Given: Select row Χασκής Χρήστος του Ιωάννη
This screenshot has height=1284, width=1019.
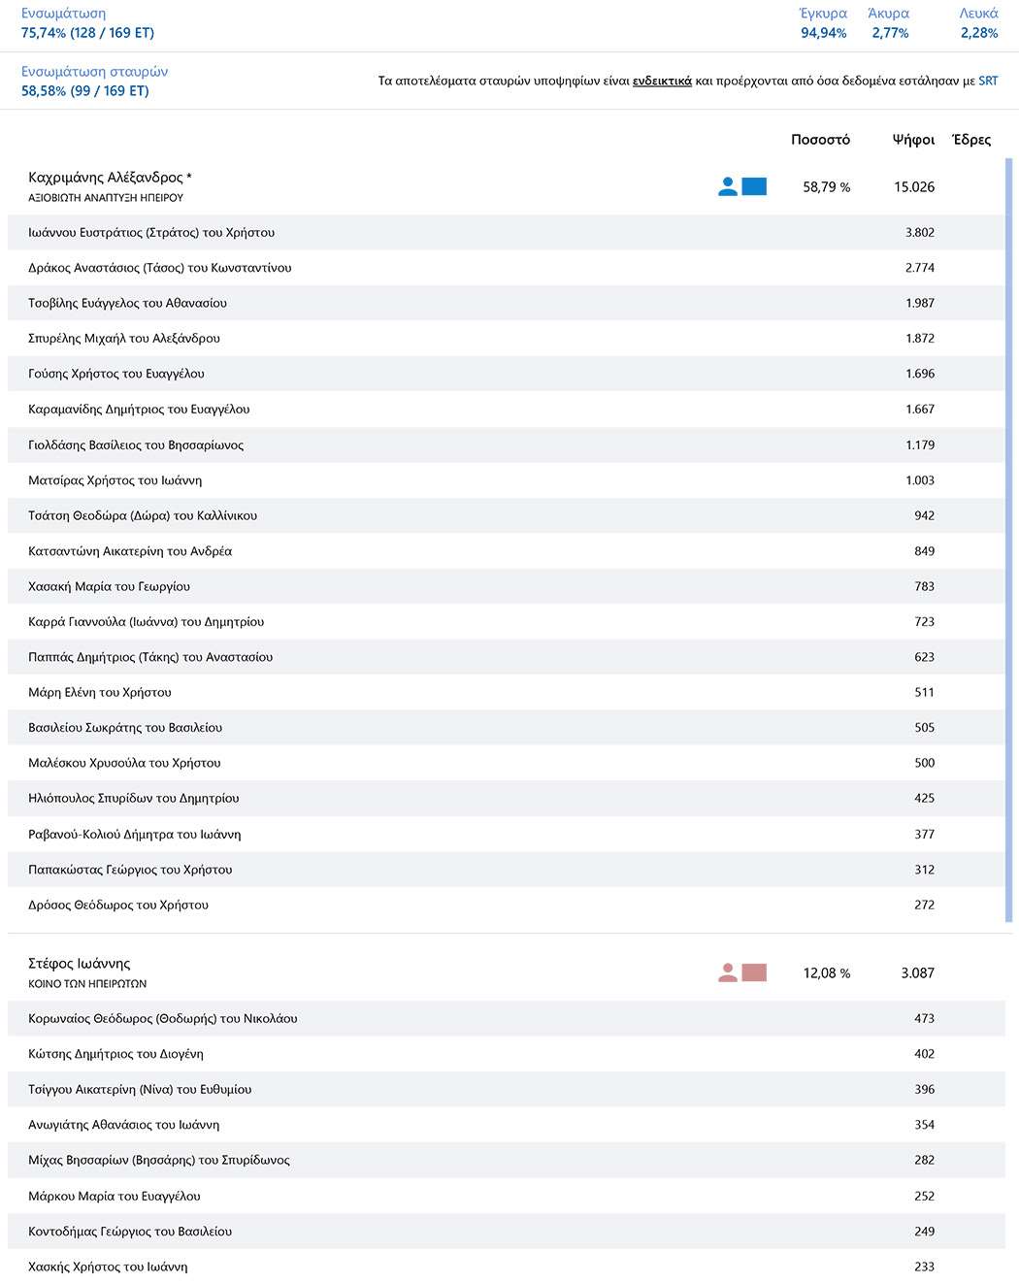Looking at the screenshot, I should pos(507,1267).
